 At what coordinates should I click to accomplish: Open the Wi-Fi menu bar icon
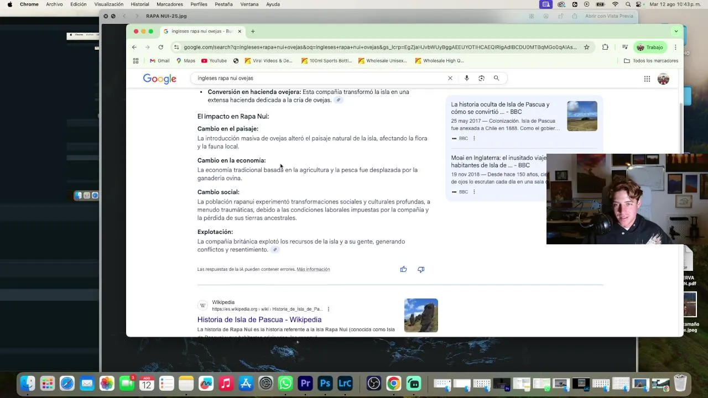click(615, 4)
